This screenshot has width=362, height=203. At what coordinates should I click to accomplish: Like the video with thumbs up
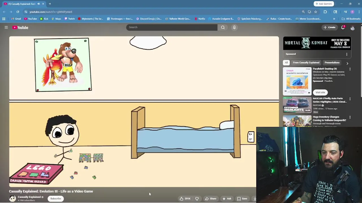[185, 199]
